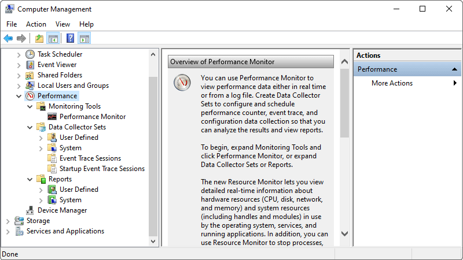Click the Startup Event Trace Sessions icon
This screenshot has width=463, height=260.
click(52, 169)
